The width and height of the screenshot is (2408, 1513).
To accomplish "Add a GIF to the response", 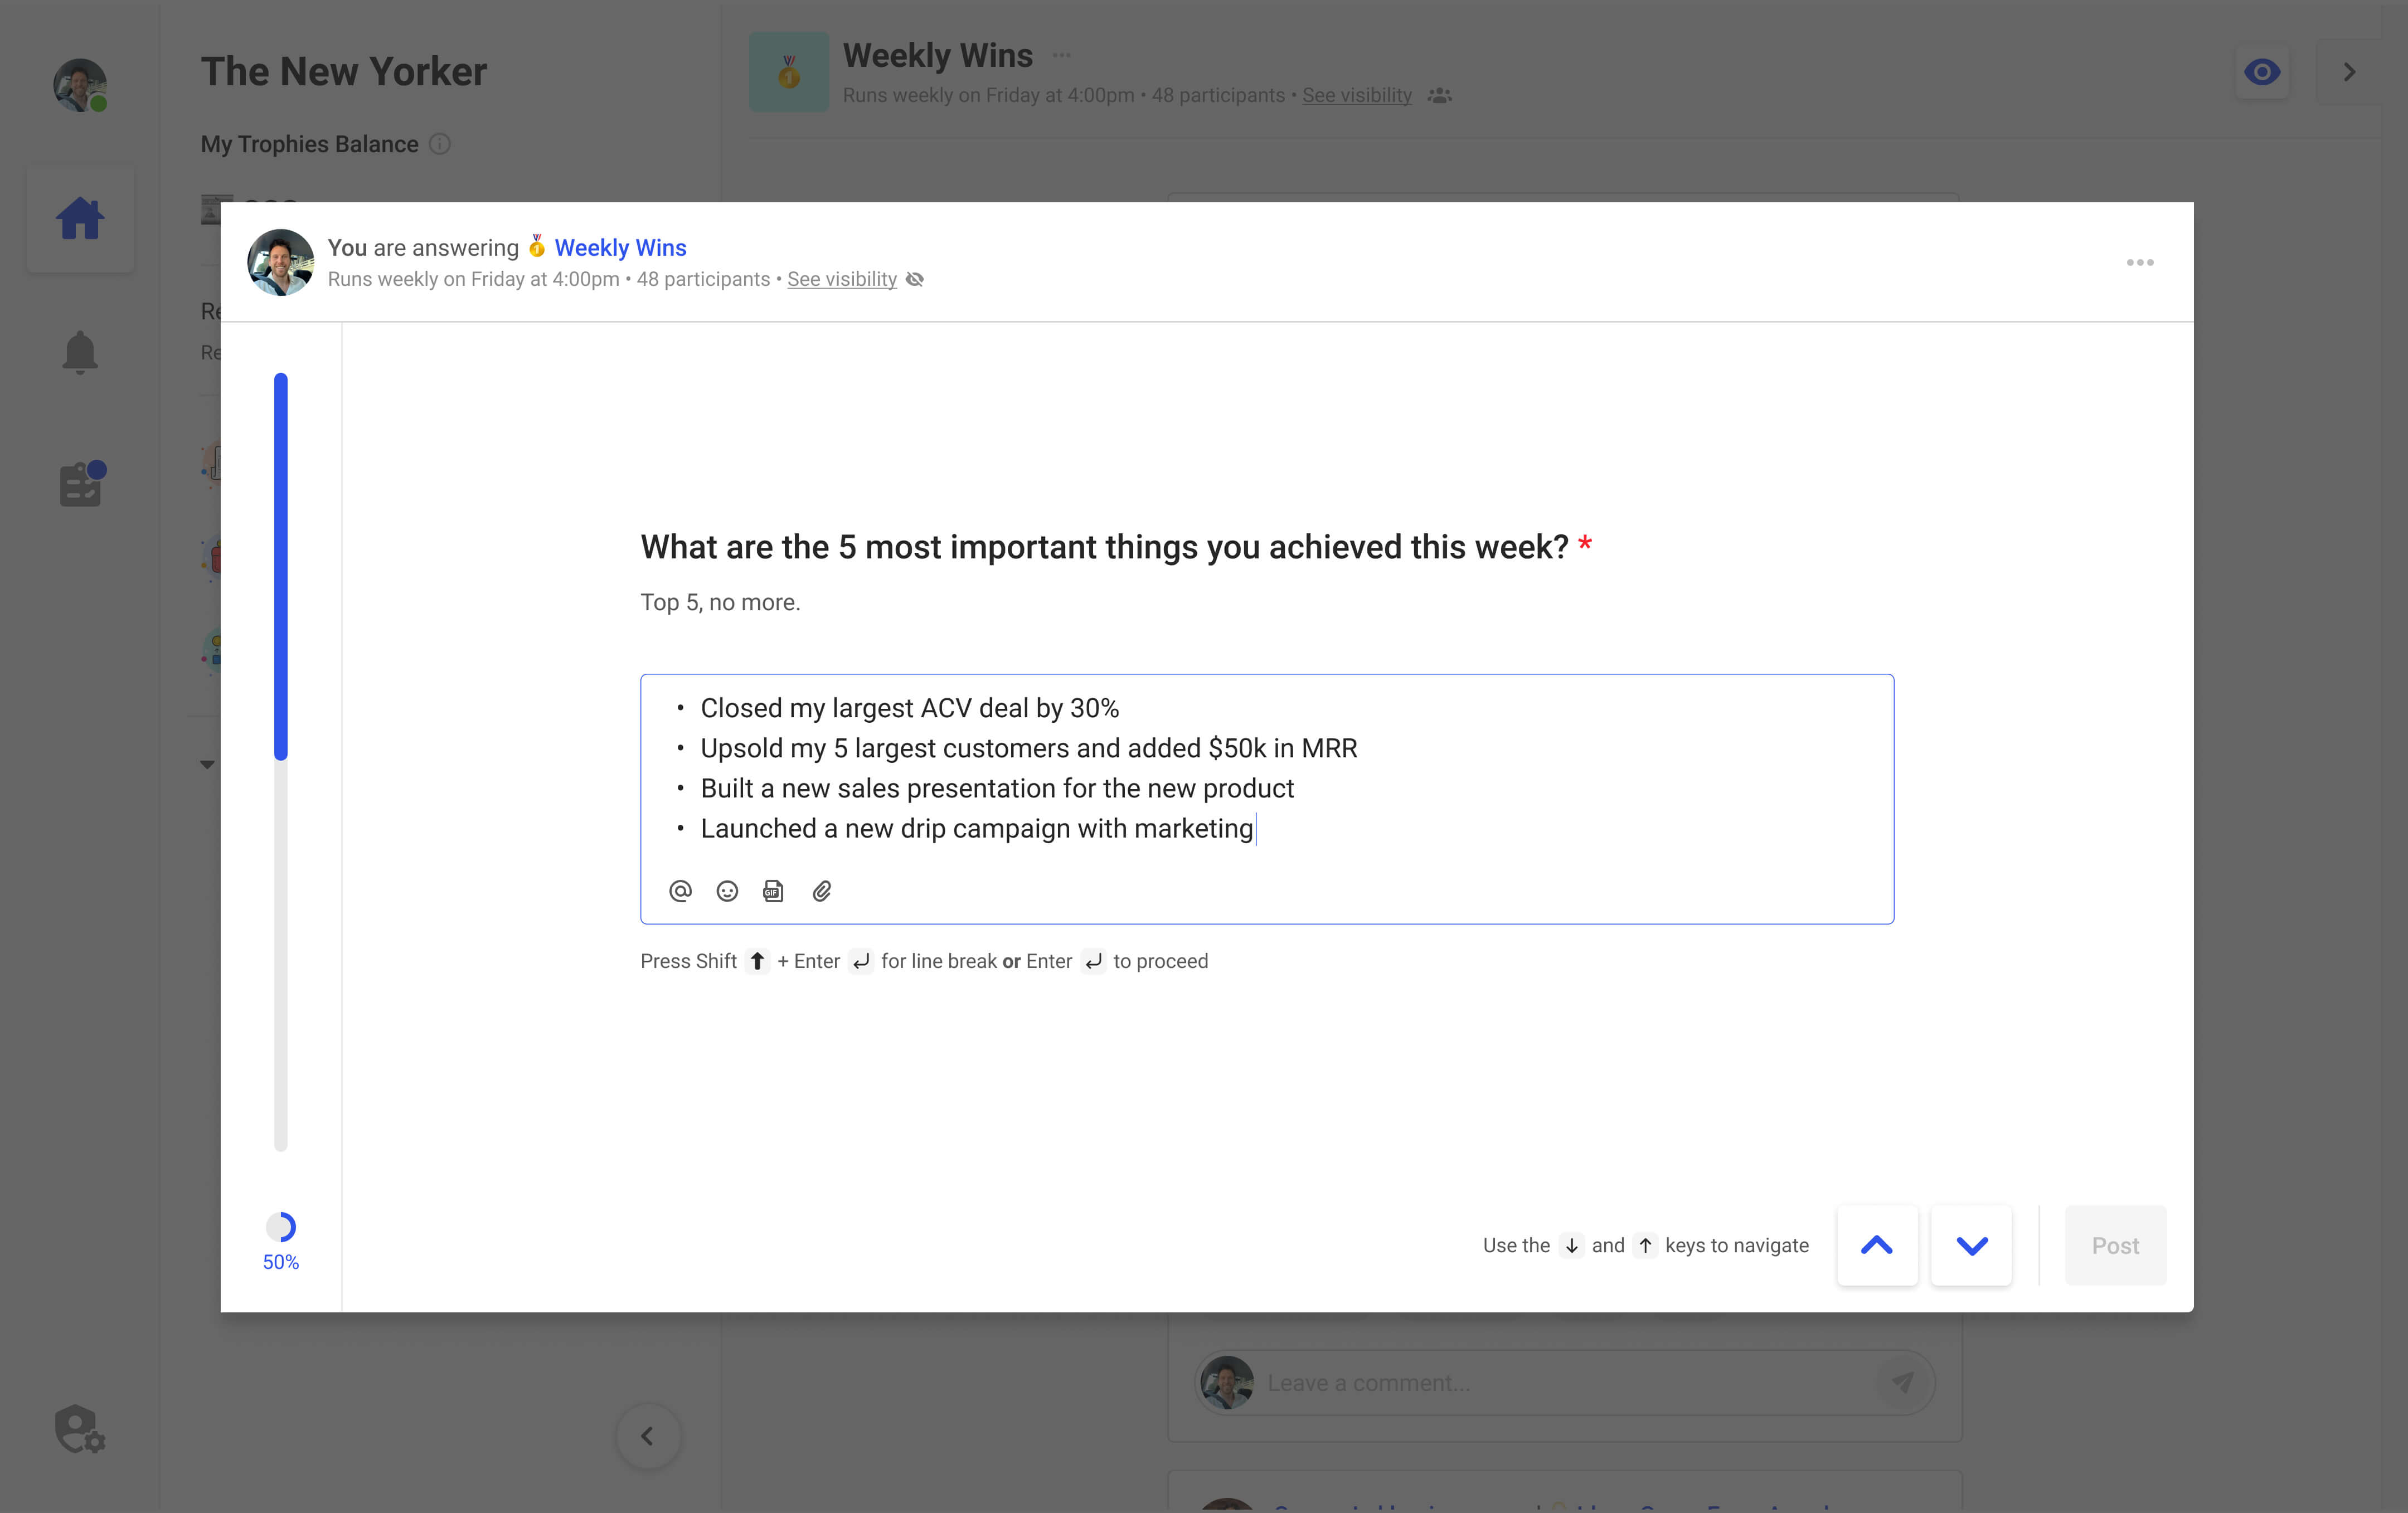I will (773, 891).
